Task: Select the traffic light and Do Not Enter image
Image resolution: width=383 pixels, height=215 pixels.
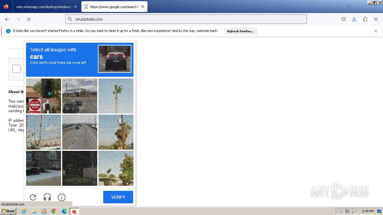Action: (x=43, y=96)
